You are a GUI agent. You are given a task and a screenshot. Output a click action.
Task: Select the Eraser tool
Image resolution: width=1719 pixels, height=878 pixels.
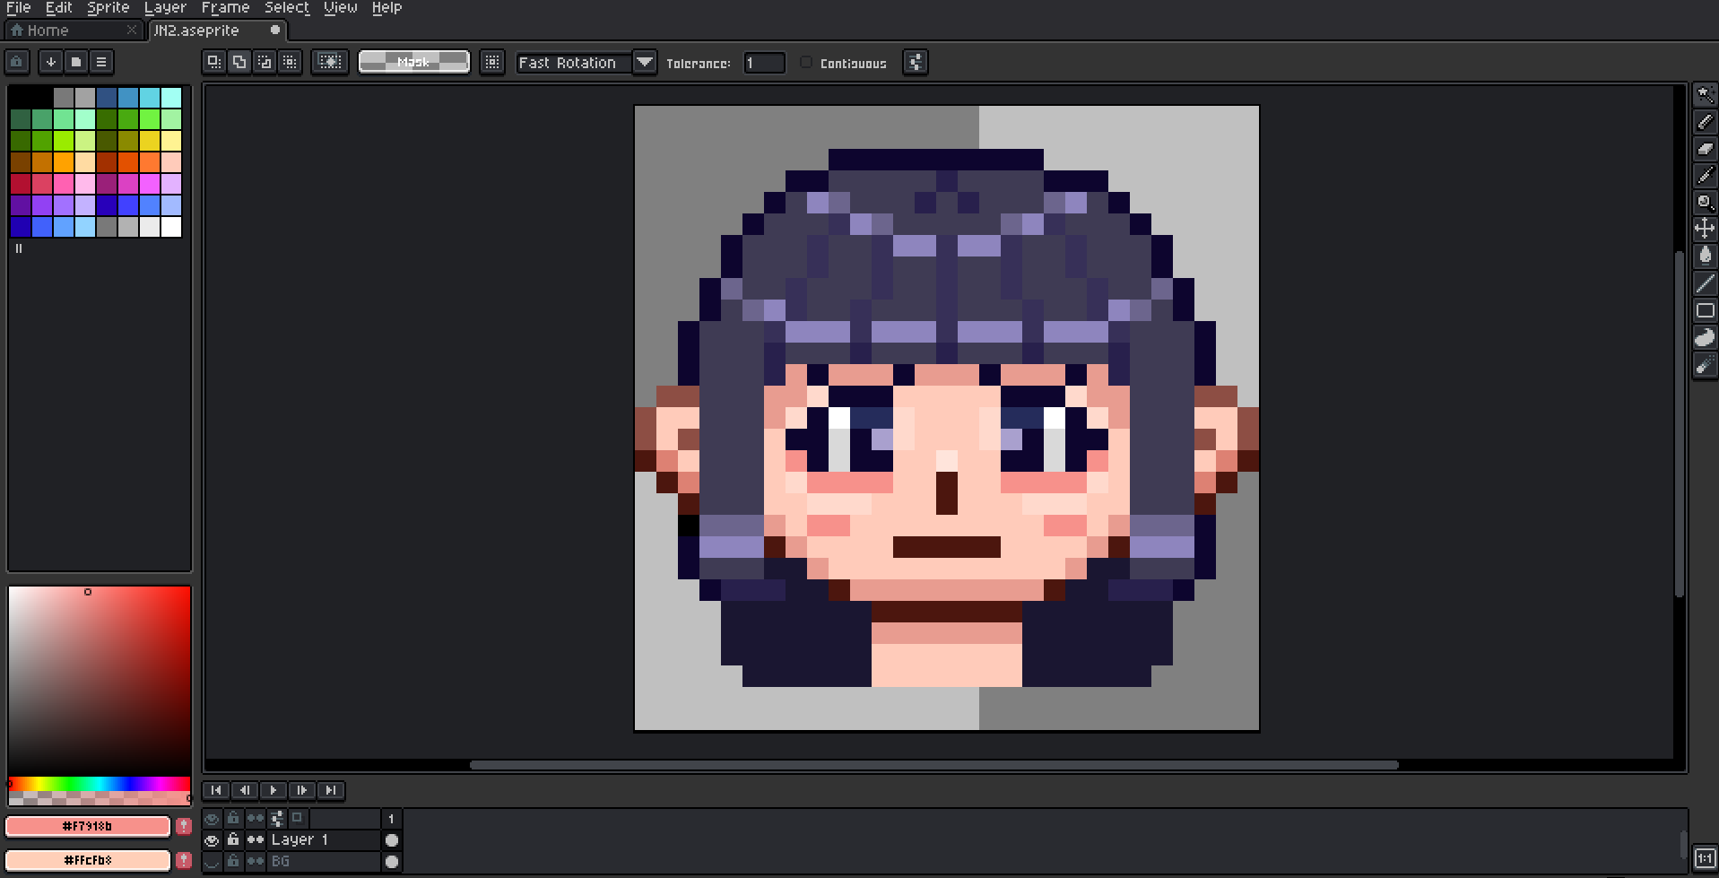[x=1705, y=149]
